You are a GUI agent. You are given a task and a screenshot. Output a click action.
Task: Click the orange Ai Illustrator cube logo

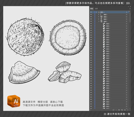point(14,101)
